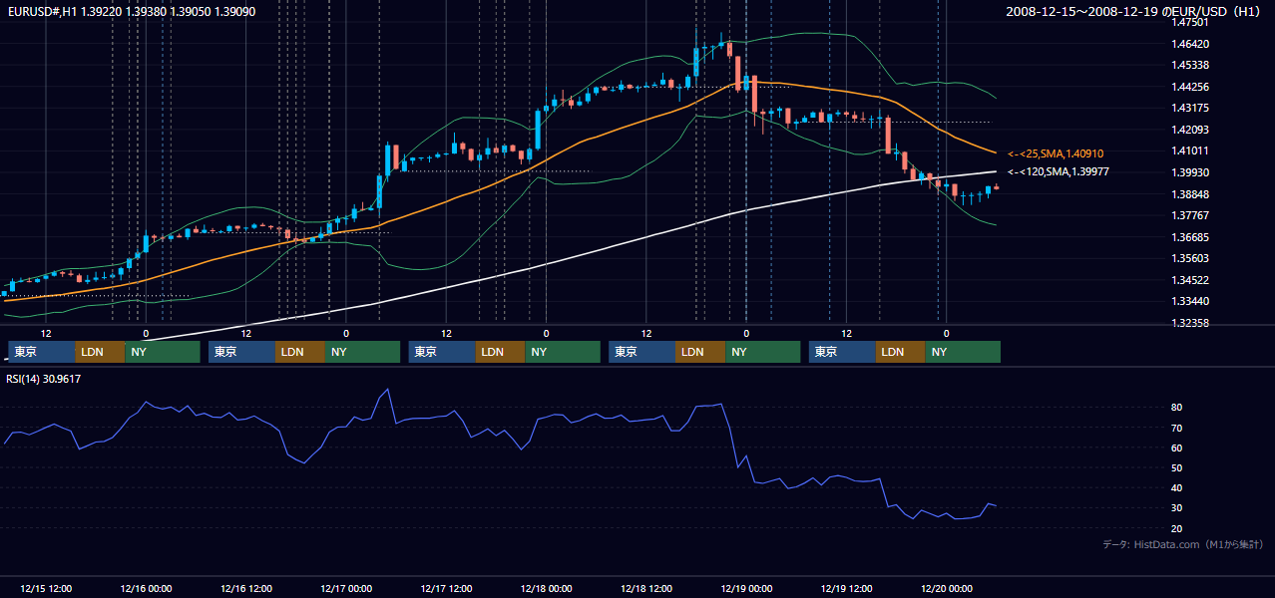1275x598 pixels.
Task: Select RSI scale value 60
Action: pyautogui.click(x=1177, y=448)
